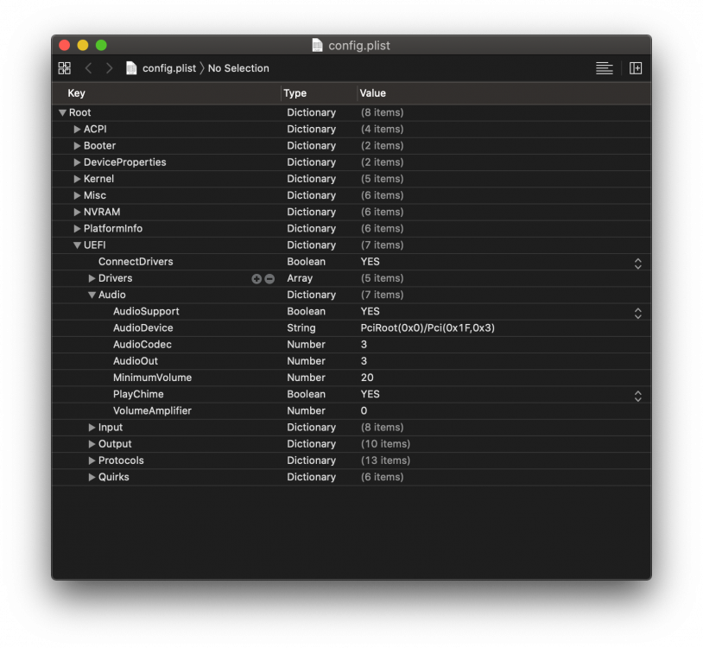703x648 pixels.
Task: Click the plus button on Drivers row
Action: (x=256, y=279)
